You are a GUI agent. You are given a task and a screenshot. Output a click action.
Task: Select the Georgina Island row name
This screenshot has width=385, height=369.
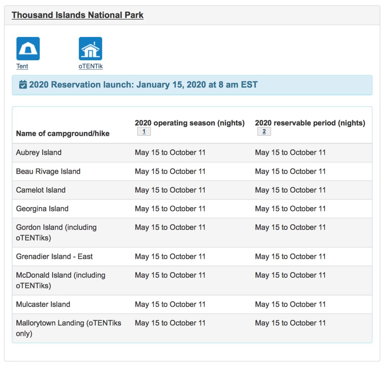[42, 209]
